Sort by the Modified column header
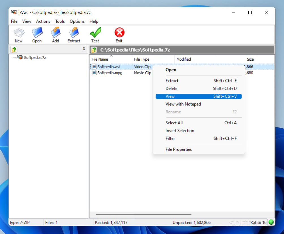Image resolution: width=284 pixels, height=234 pixels. (196, 59)
